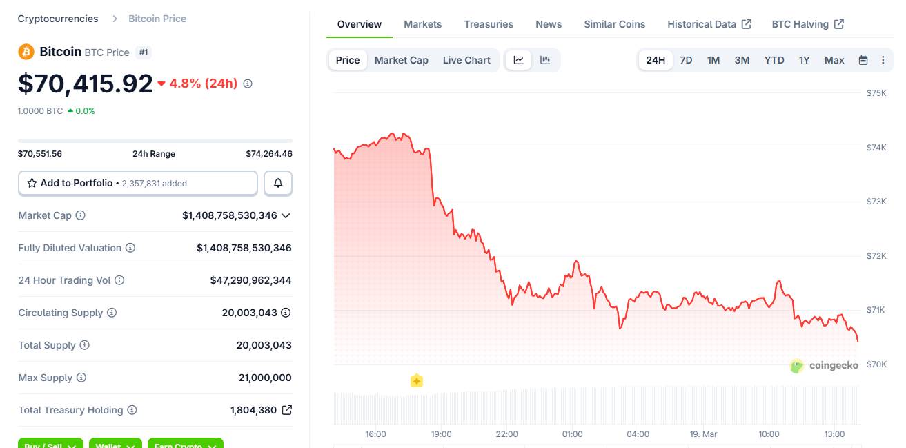
Task: Expand the Market Cap details chevron
Action: click(286, 215)
